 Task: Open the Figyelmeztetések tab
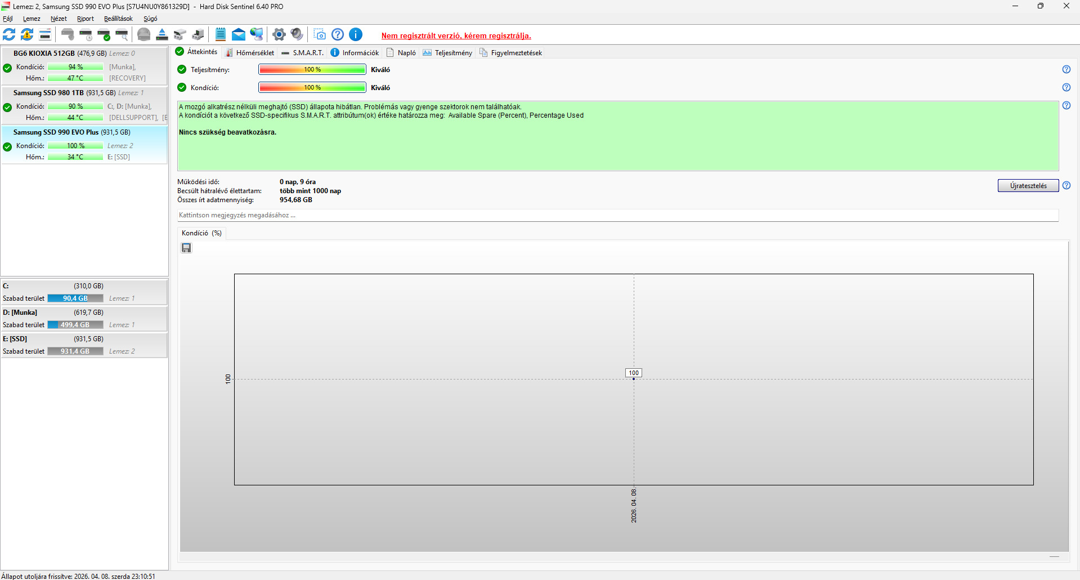coord(511,52)
